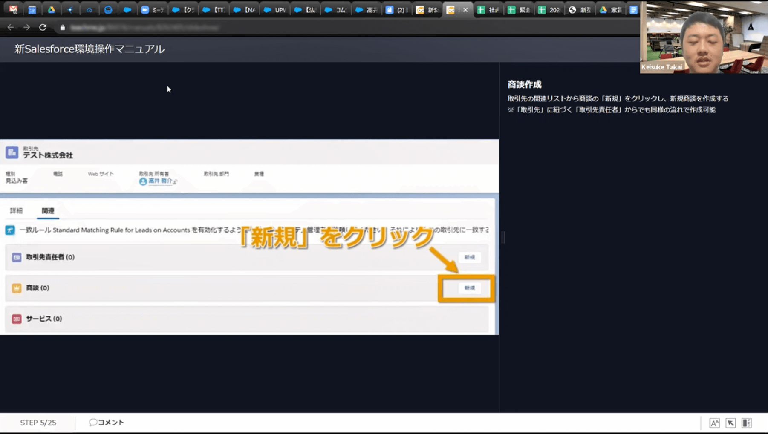The width and height of the screenshot is (768, 434).
Task: Open the first Google Drive pinned tab
Action: pyautogui.click(x=51, y=9)
